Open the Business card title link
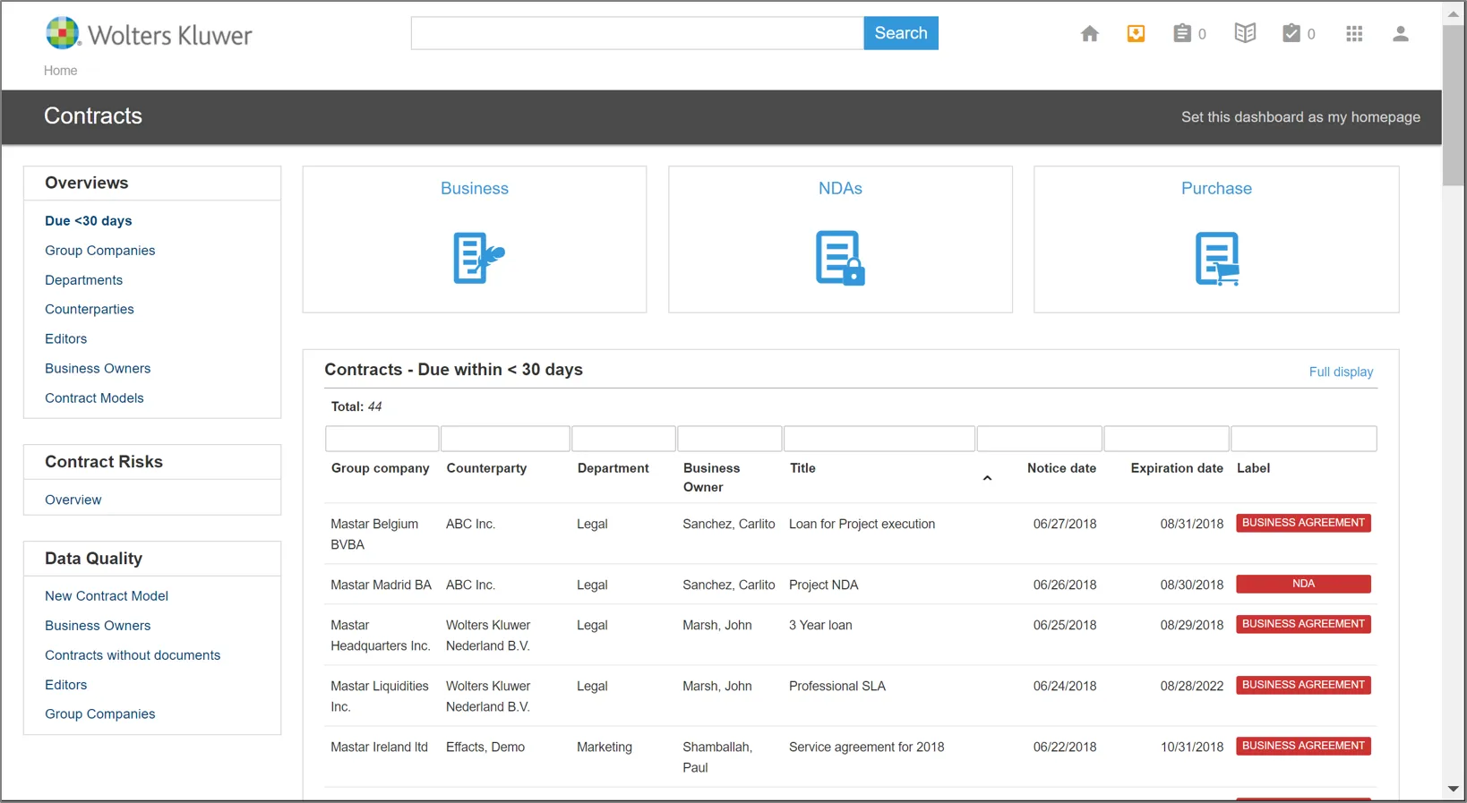 click(x=475, y=188)
